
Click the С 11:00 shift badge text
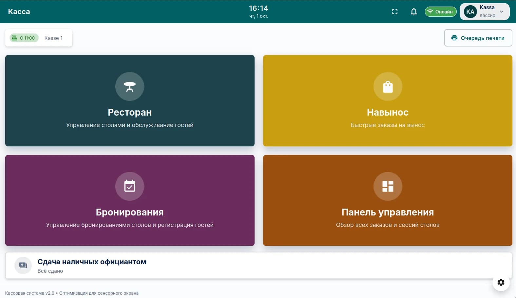(27, 38)
